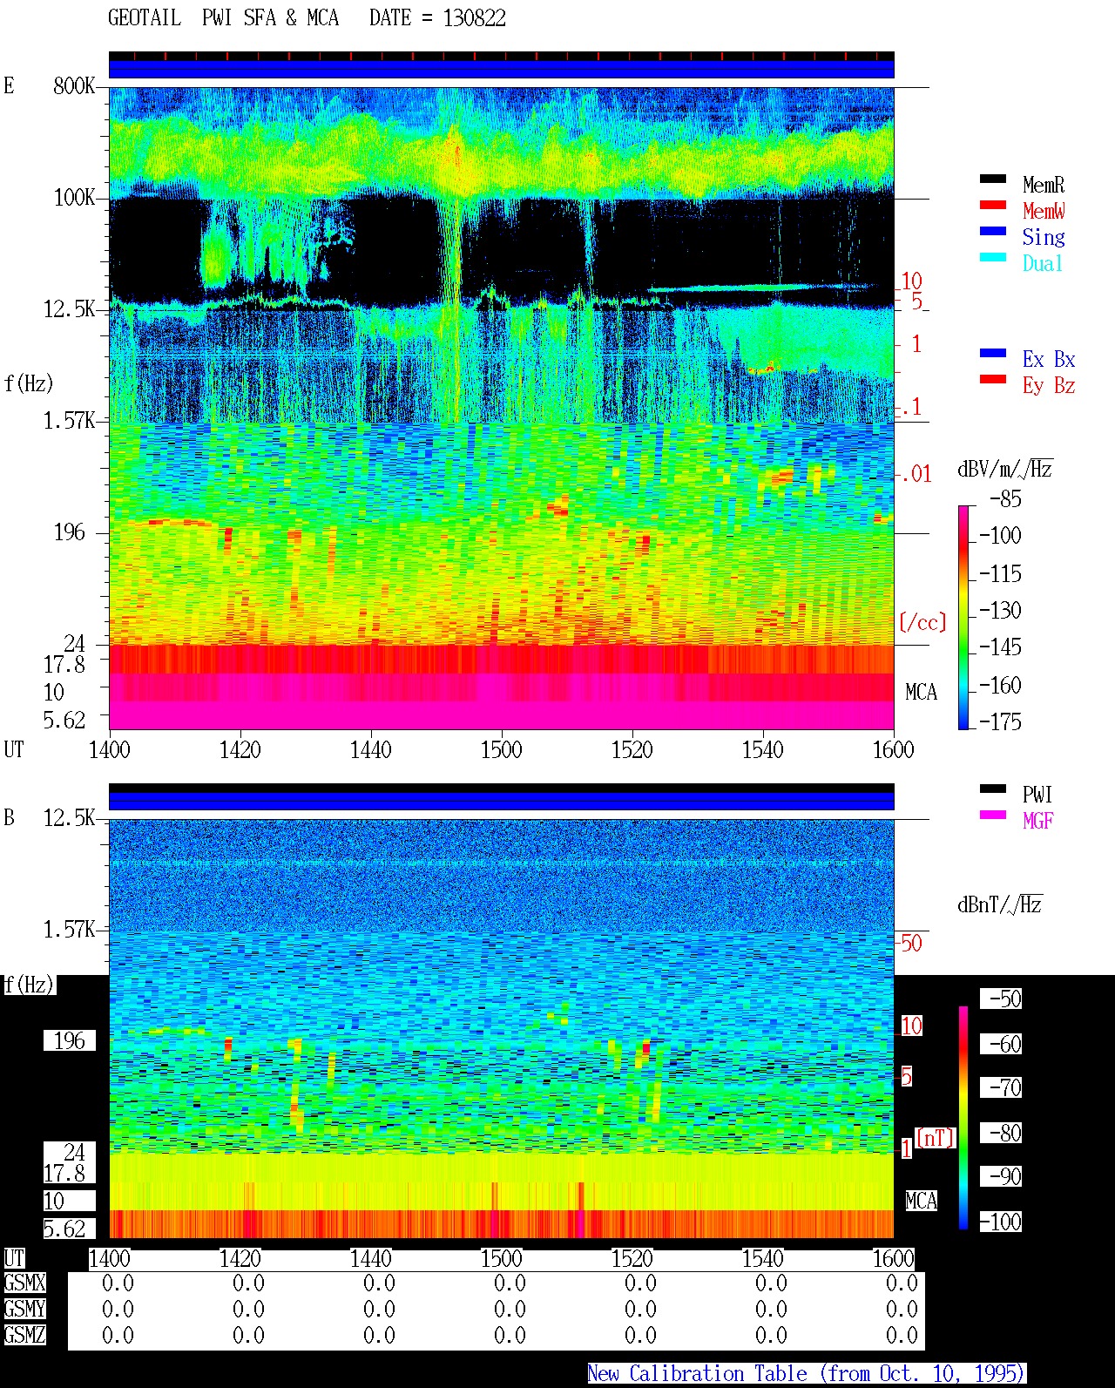This screenshot has width=1115, height=1388.
Task: Select the Ey Bz legend label
Action: pos(1049,385)
